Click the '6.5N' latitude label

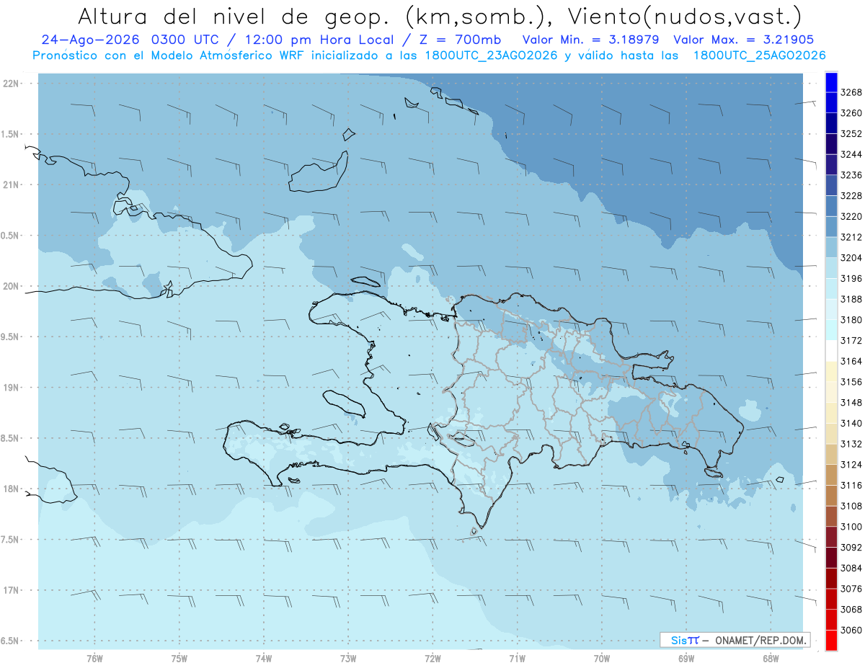coord(10,641)
